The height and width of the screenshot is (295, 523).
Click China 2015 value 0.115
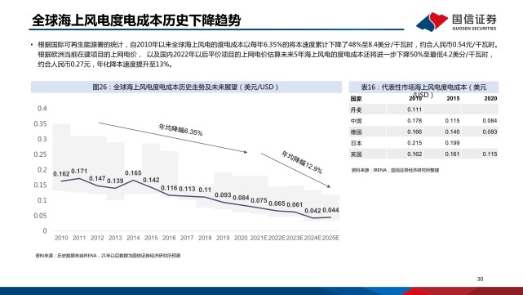tap(452, 121)
